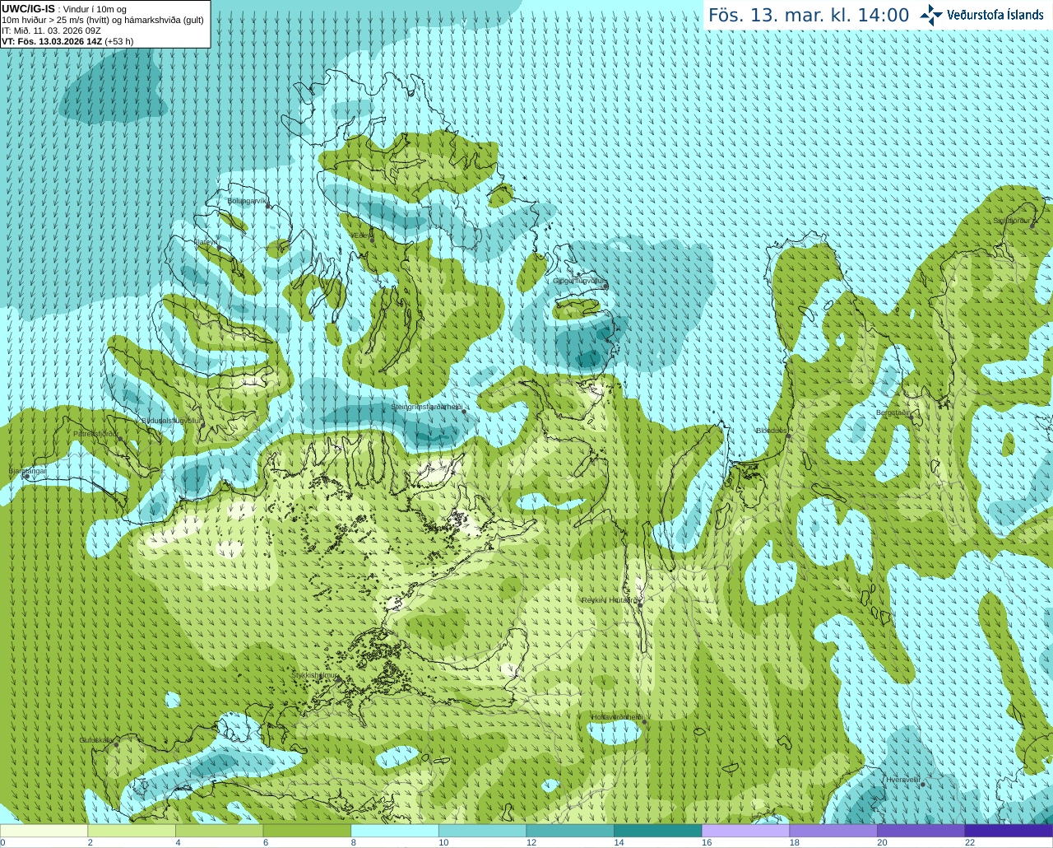Screen dimensions: 1053x848
Task: Click the legend value 14
Action: 619,843
